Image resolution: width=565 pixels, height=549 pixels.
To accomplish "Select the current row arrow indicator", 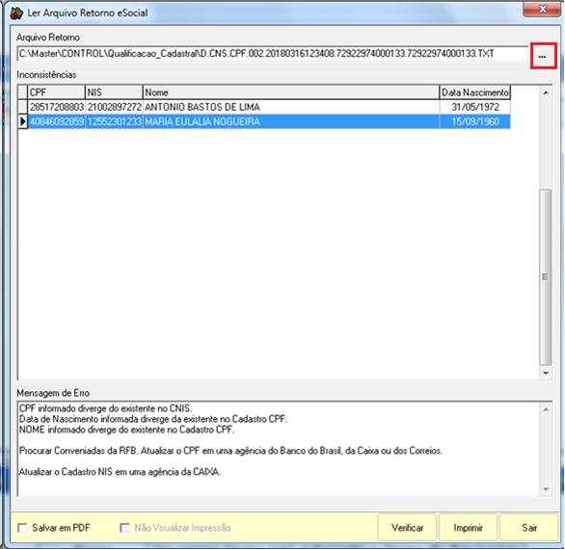I will click(x=23, y=121).
